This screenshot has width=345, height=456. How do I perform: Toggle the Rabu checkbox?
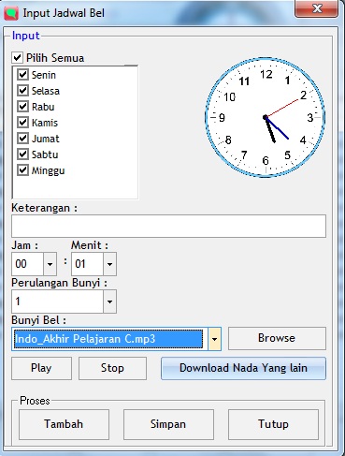(x=22, y=107)
